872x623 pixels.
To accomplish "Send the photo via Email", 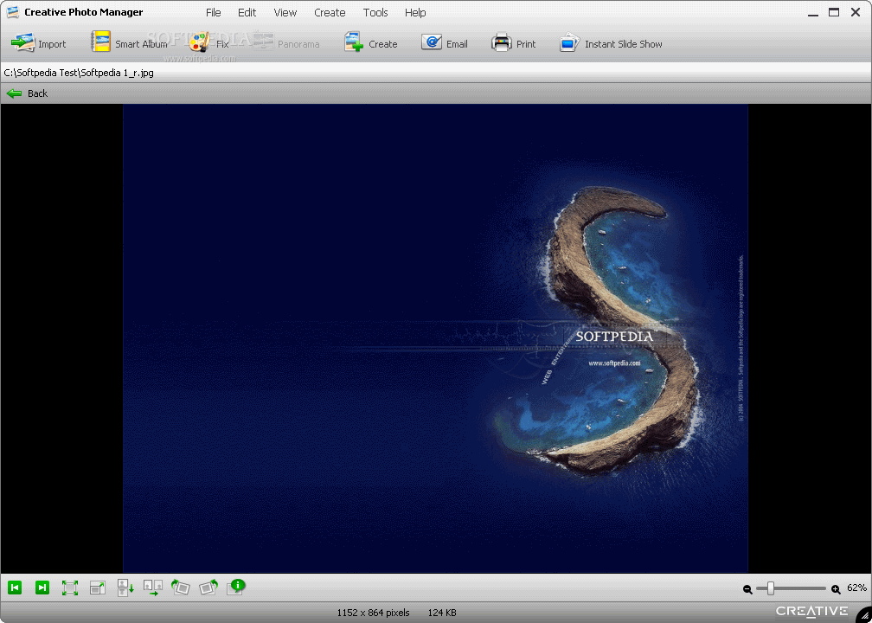I will (x=445, y=44).
